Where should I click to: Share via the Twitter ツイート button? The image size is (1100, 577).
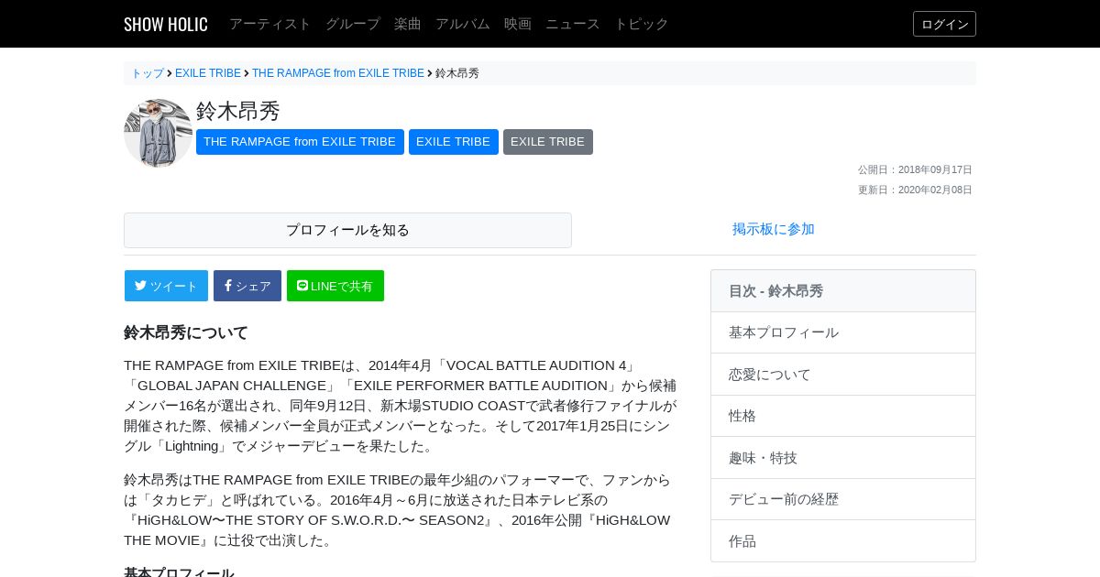166,286
